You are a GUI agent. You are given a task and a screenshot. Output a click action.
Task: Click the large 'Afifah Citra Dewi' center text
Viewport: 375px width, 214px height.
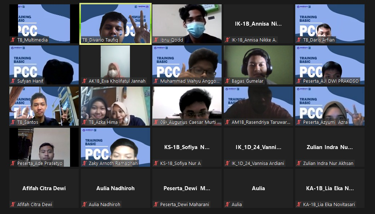pos(44,188)
